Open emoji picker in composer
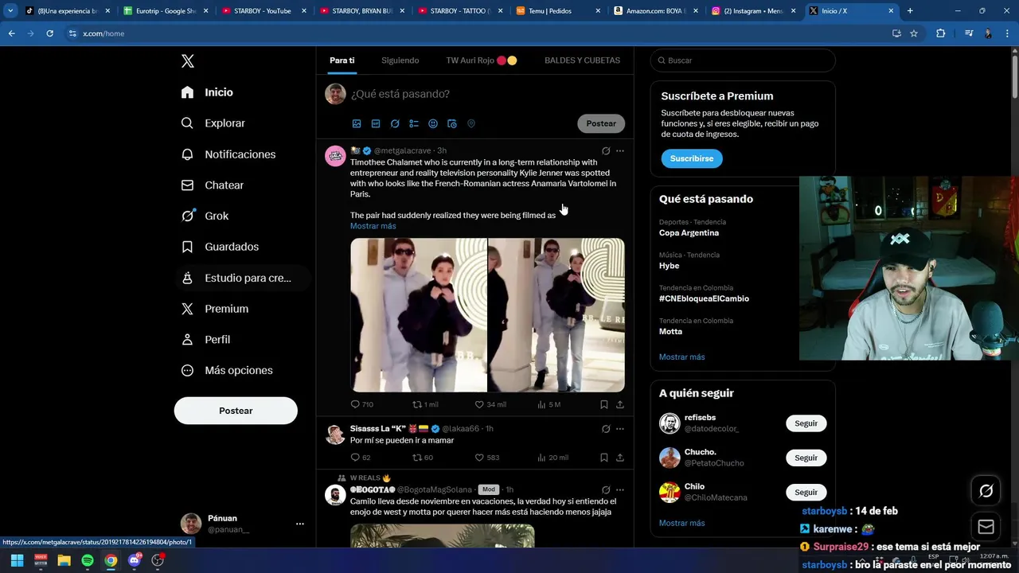The image size is (1019, 573). coord(433,123)
